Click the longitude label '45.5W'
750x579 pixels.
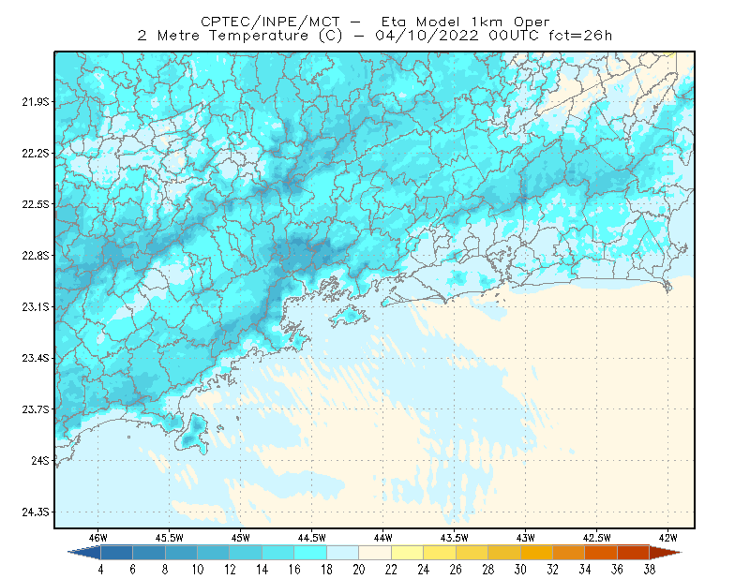point(170,538)
